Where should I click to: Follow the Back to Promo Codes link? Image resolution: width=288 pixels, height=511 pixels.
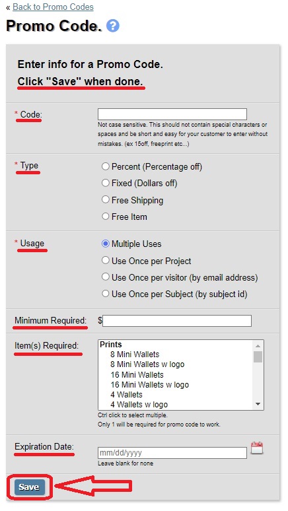pyautogui.click(x=53, y=7)
